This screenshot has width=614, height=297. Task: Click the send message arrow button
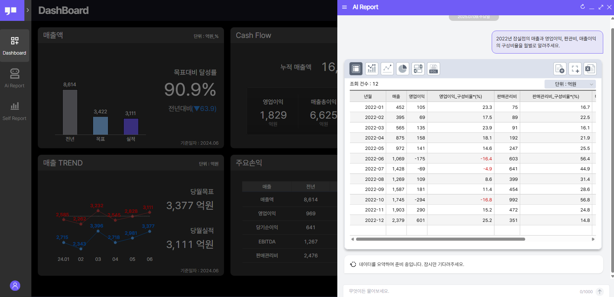(600, 292)
